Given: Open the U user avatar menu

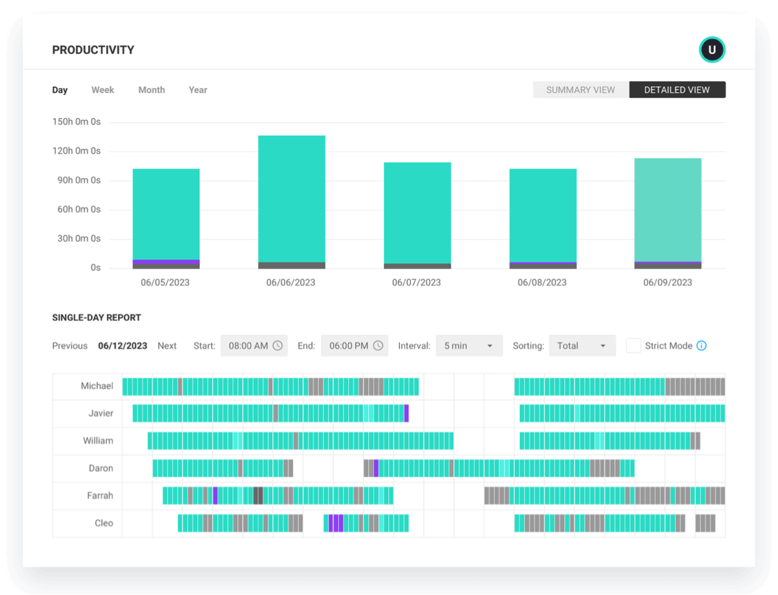Looking at the screenshot, I should coord(712,49).
